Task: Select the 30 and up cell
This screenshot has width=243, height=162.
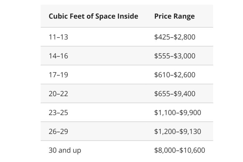Action: [x=65, y=151]
